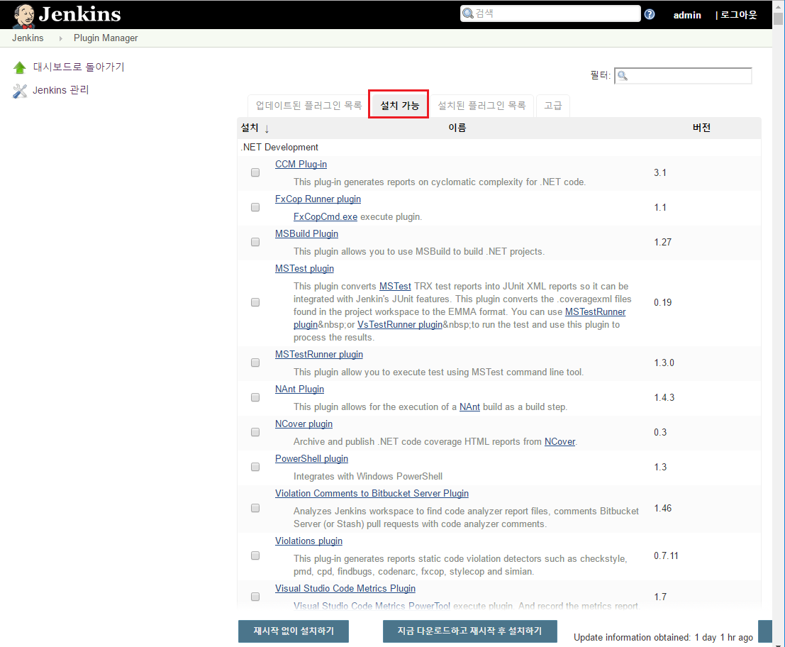Open the Violations plugin link
The image size is (785, 647).
pyautogui.click(x=309, y=541)
